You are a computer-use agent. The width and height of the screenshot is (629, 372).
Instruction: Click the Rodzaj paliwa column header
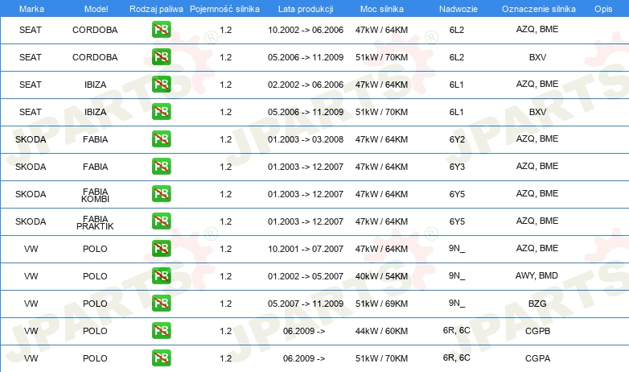[x=156, y=9]
